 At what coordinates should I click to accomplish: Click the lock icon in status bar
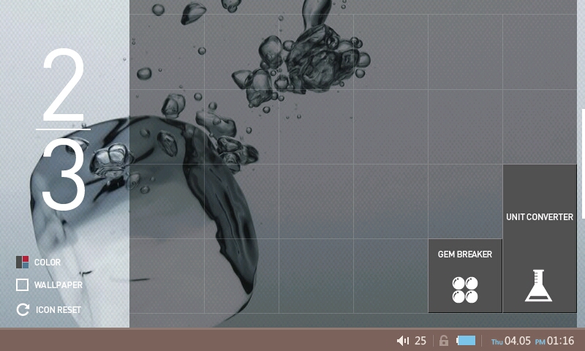pyautogui.click(x=444, y=341)
